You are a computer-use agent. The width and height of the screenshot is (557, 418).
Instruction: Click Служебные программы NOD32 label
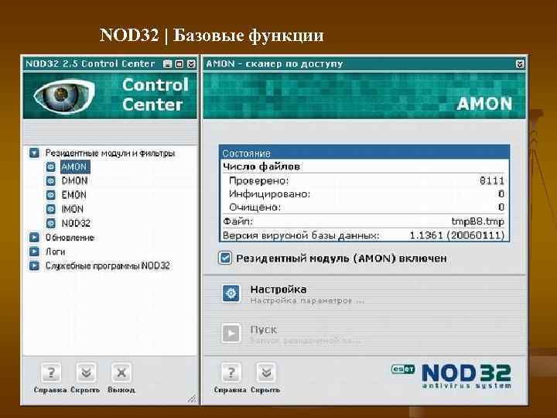tap(108, 266)
